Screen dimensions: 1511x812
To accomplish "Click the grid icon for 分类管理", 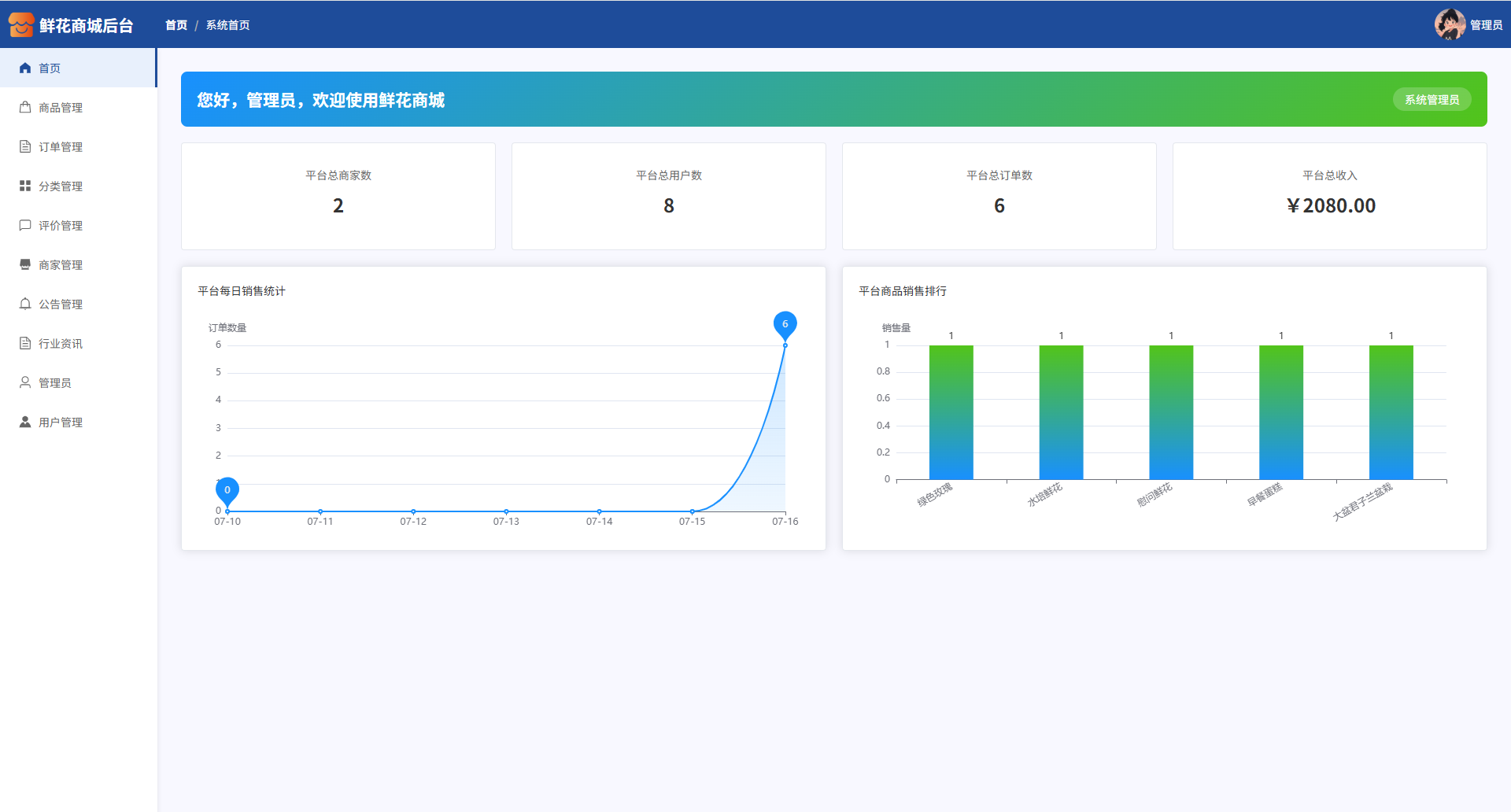I will pos(25,186).
